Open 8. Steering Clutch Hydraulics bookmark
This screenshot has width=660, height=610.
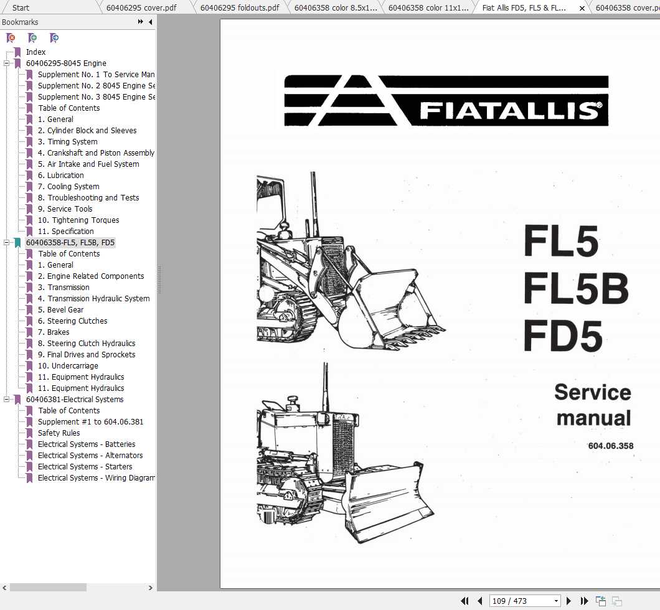click(x=87, y=344)
